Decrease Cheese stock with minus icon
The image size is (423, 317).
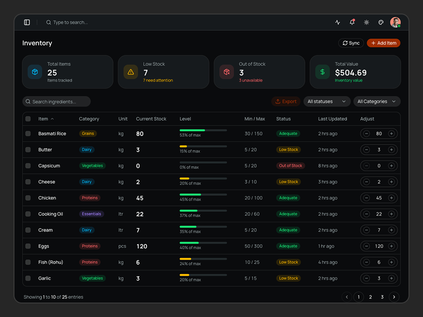[x=367, y=182]
